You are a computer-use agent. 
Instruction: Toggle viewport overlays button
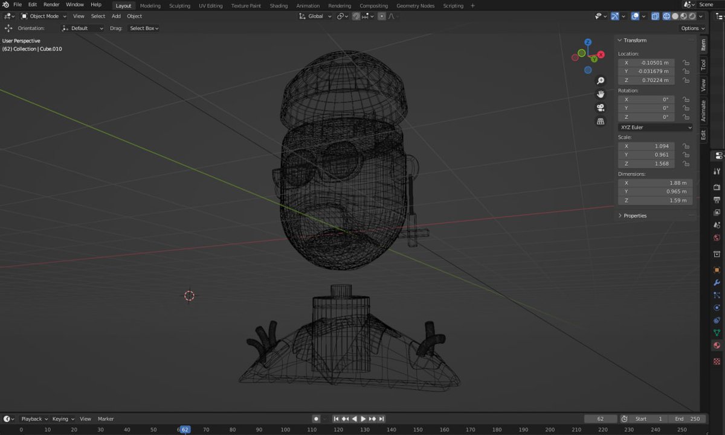(x=635, y=16)
